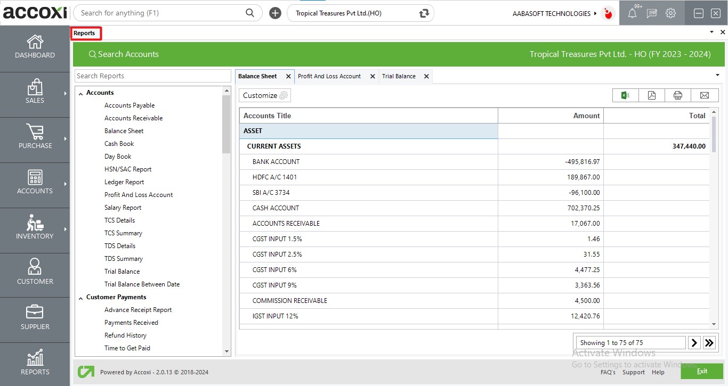Screen dimensions: 728x386
Task: Click the green Exit button
Action: [x=701, y=371]
